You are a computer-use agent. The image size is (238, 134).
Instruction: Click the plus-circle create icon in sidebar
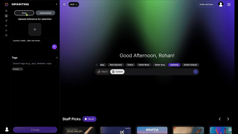[x=6, y=11]
